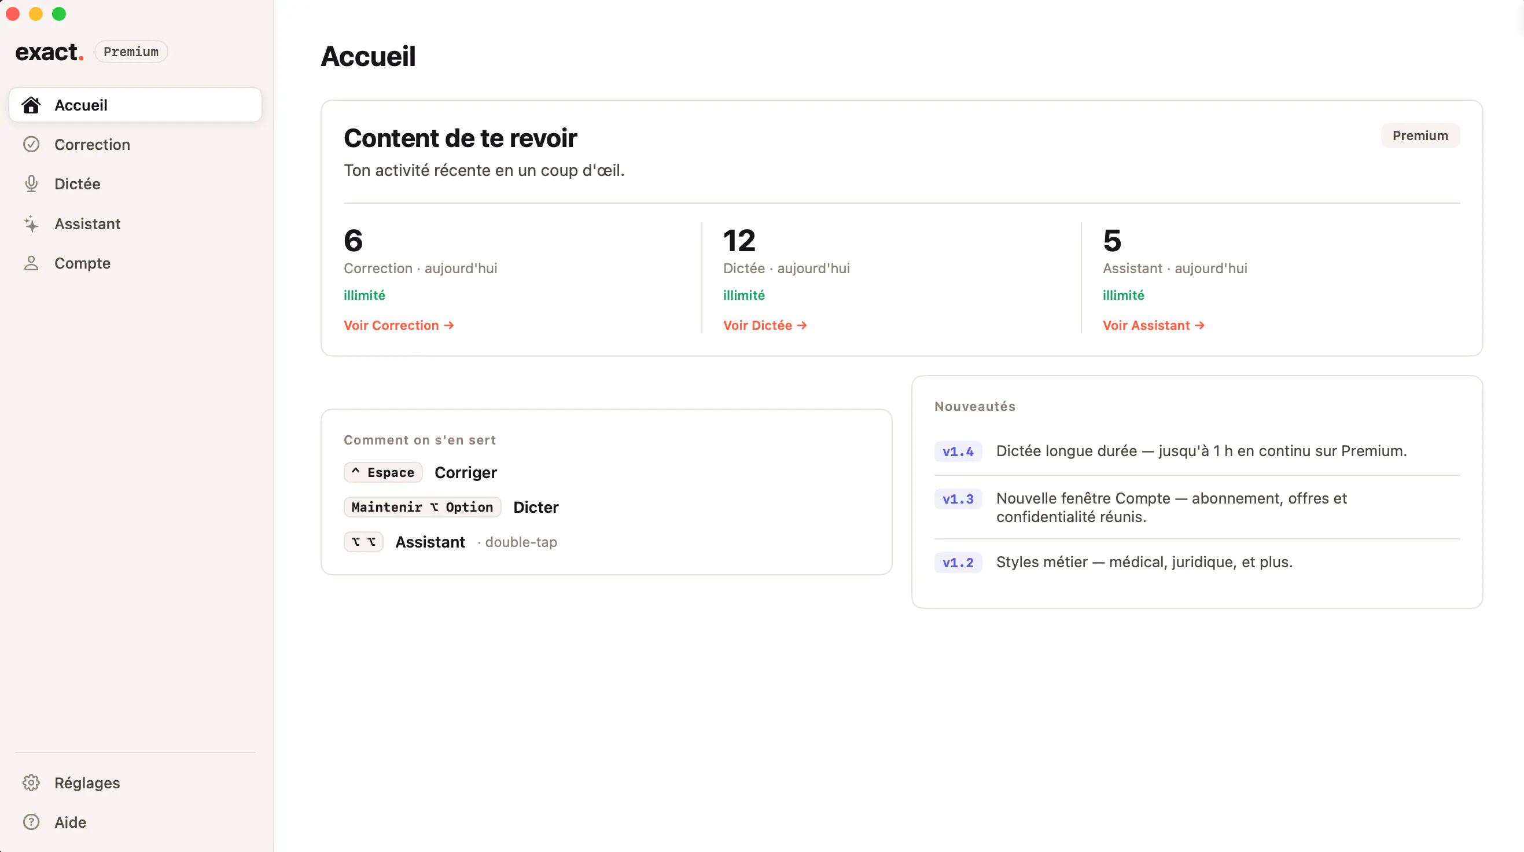This screenshot has height=852, width=1524.
Task: Click the house icon beside Accueil
Action: 31,105
